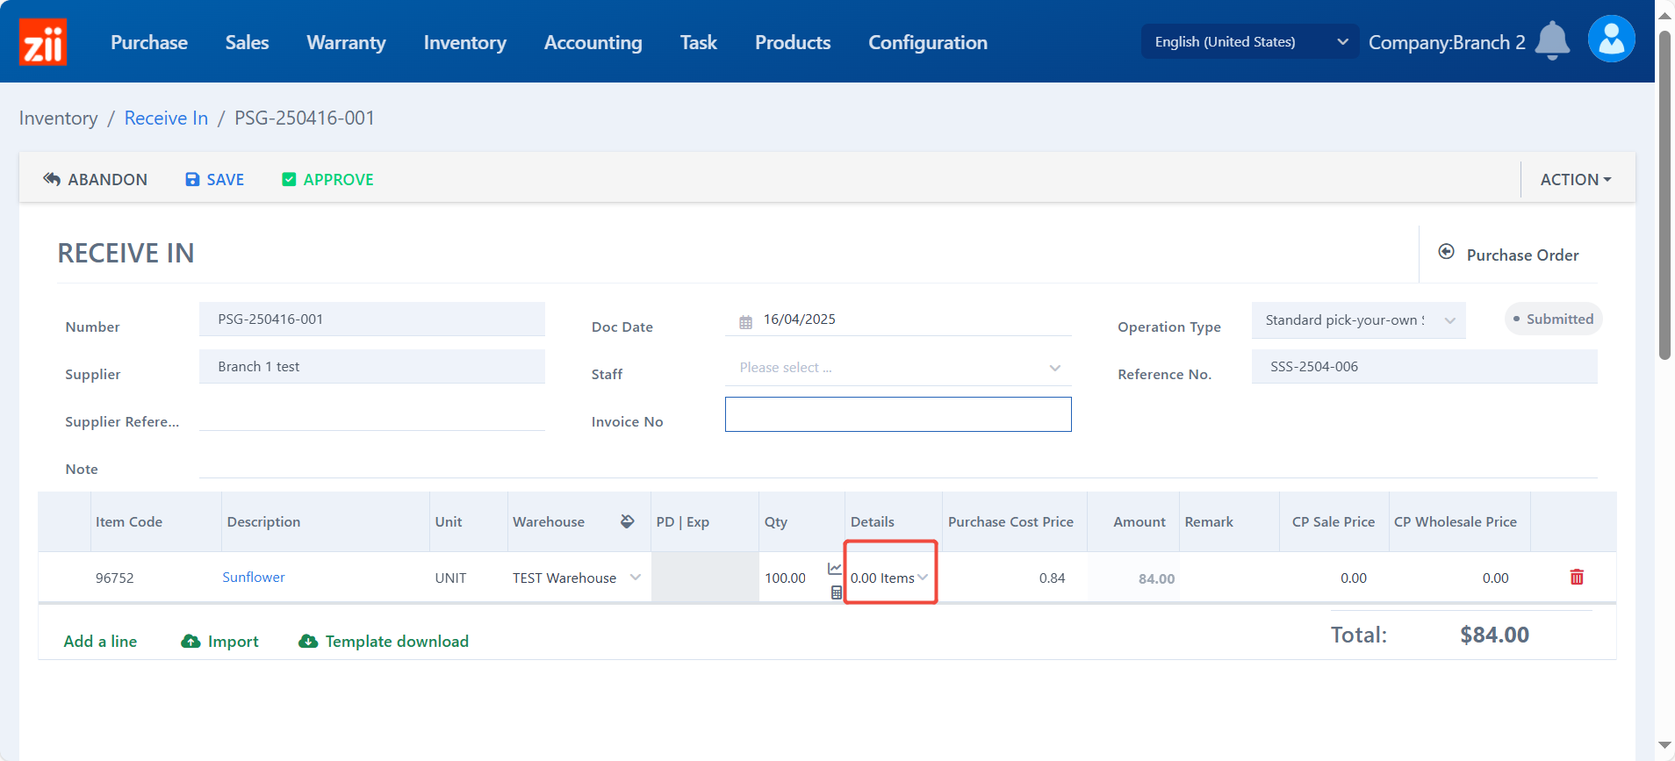
Task: Click the Doc Date calendar icon
Action: click(x=745, y=321)
